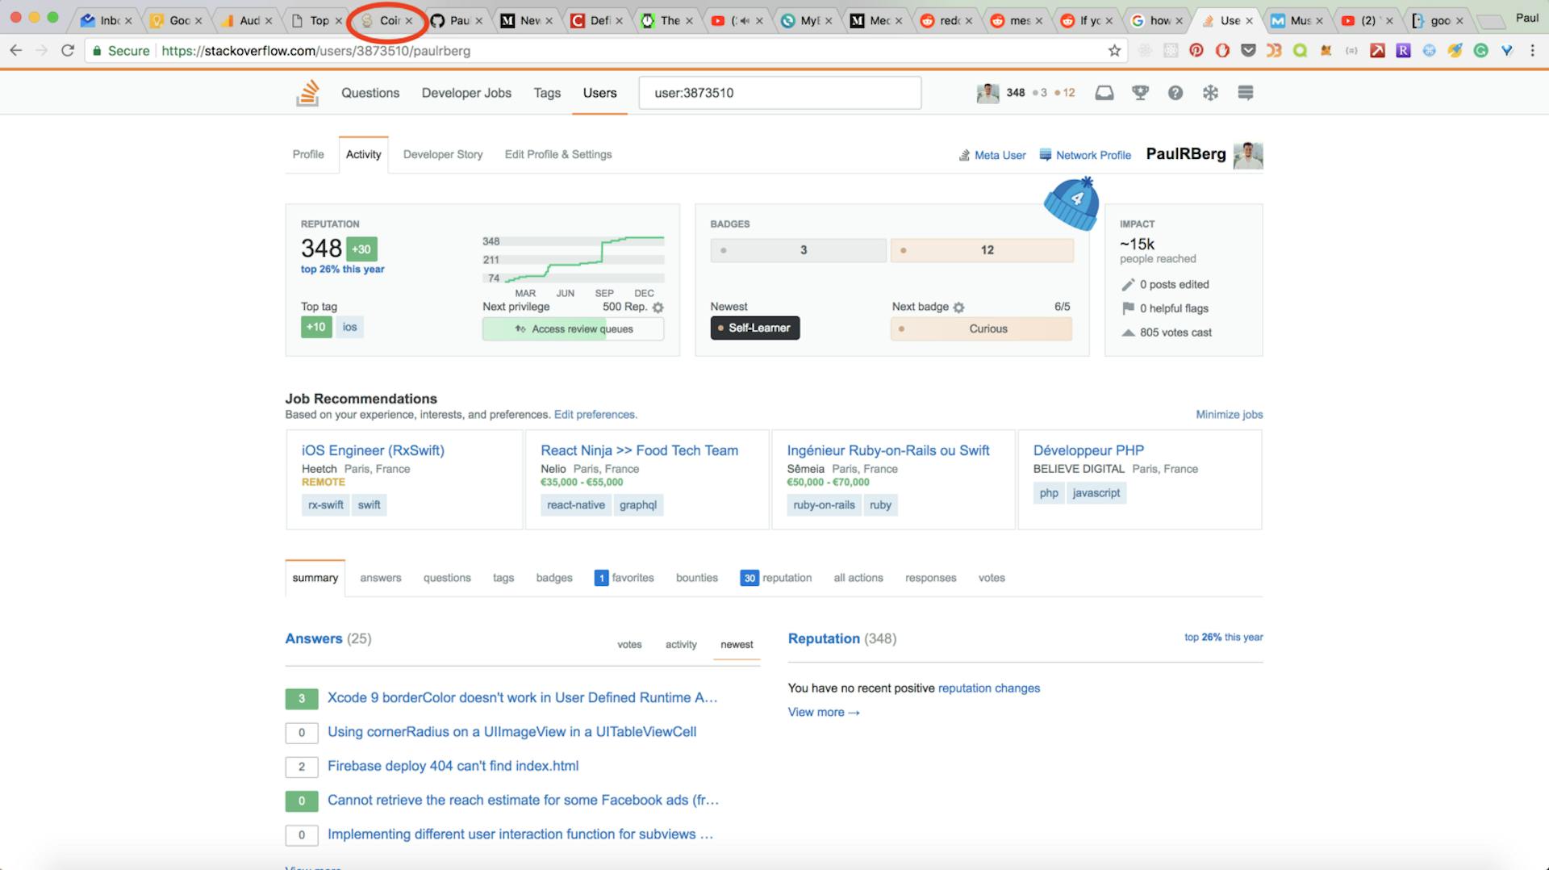The height and width of the screenshot is (870, 1549).
Task: Click View more reputation changes arrow
Action: coord(823,712)
